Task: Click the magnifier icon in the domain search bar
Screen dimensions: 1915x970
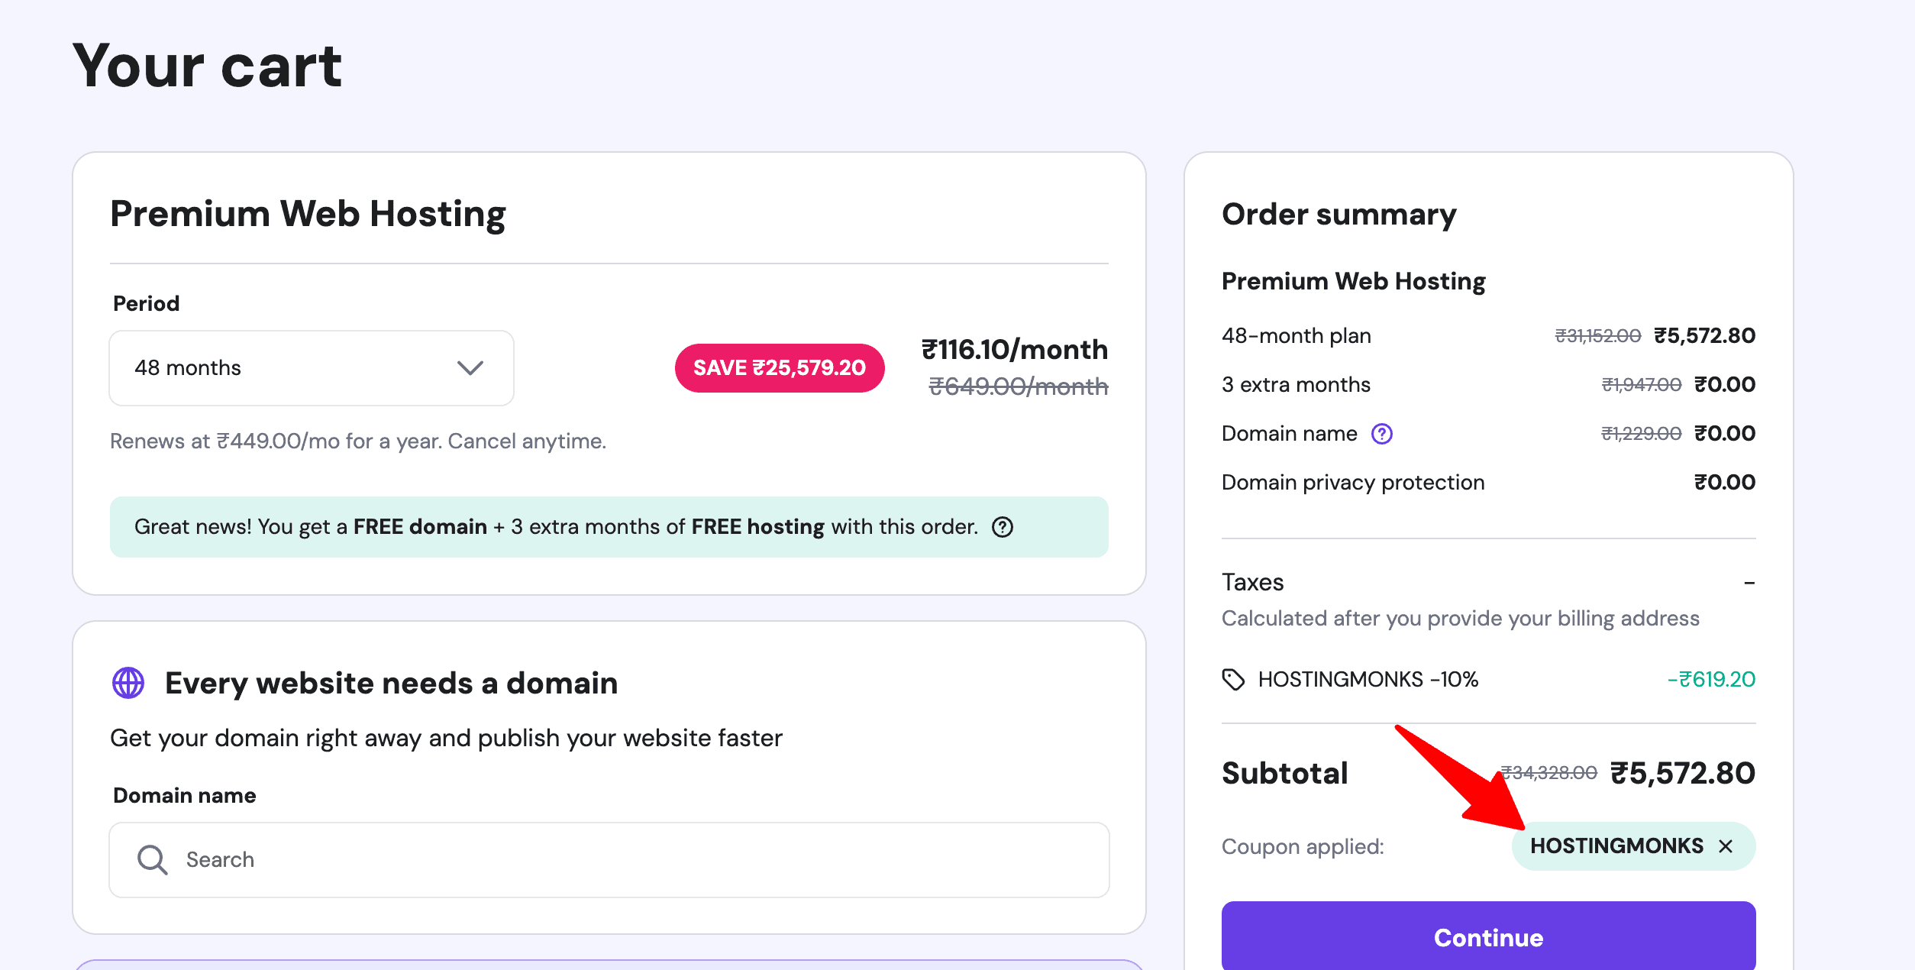Action: (x=152, y=859)
